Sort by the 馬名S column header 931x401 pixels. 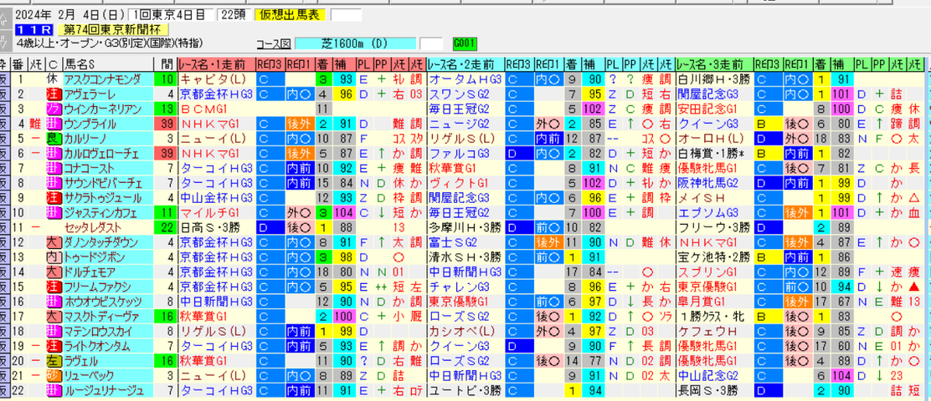coord(107,64)
